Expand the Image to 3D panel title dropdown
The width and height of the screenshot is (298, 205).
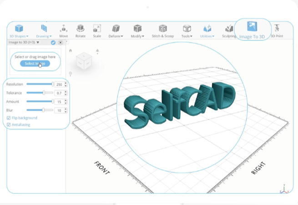(38, 42)
